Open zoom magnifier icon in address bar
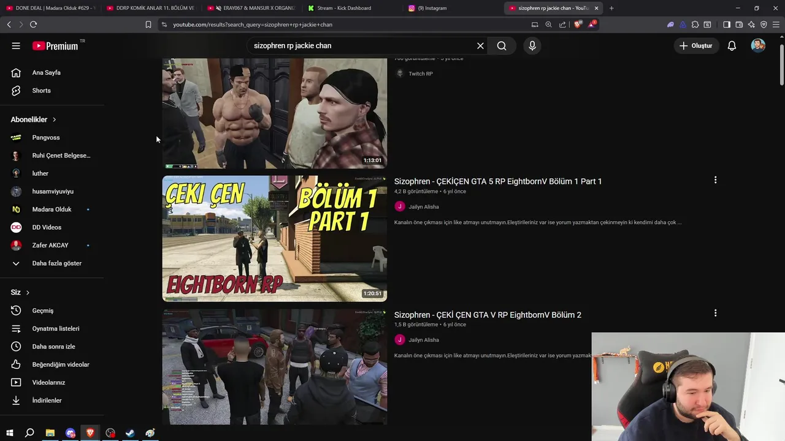Image resolution: width=785 pixels, height=441 pixels. point(548,24)
